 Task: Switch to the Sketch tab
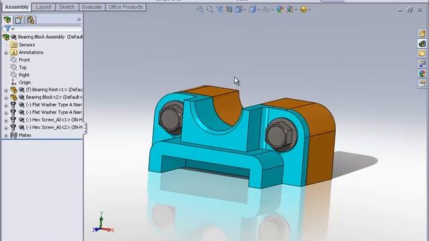click(67, 7)
